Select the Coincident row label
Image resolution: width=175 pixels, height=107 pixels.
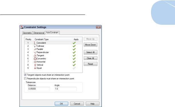(x=41, y=43)
